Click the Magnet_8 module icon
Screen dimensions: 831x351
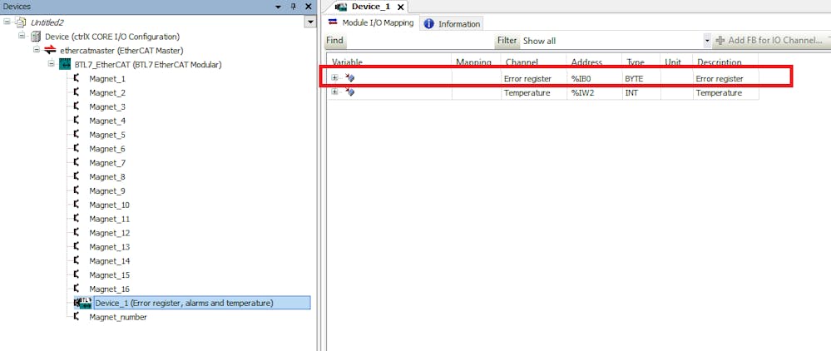77,176
